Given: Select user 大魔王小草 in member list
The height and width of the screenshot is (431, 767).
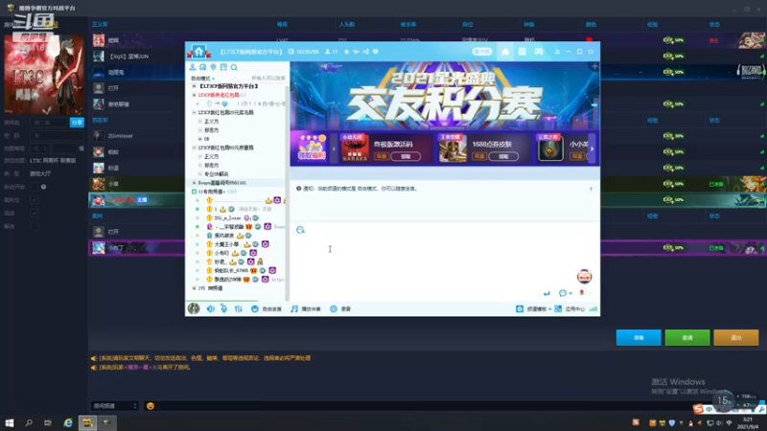Looking at the screenshot, I should [x=227, y=244].
